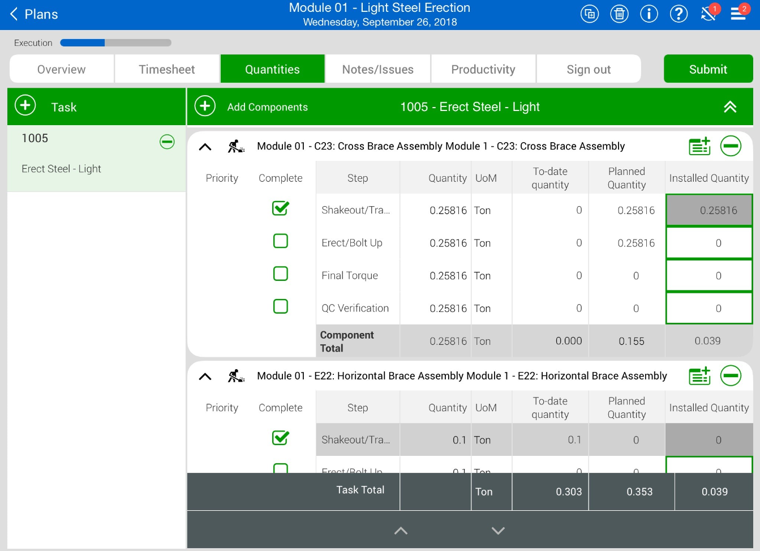
Task: Click the trash delete icon in header
Action: tap(619, 14)
